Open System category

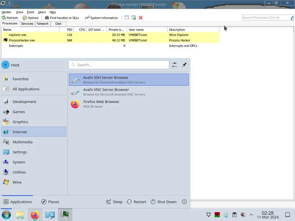click(34, 162)
